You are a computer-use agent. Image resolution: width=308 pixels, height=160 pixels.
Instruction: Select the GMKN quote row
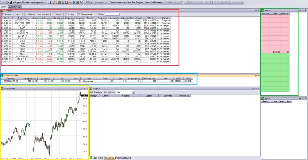coord(86,43)
